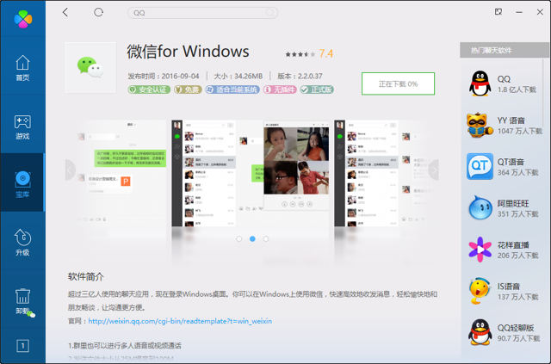The height and width of the screenshot is (364, 551).
Task: Show previous screenshot with left carousel arrow
Action: pyautogui.click(x=71, y=170)
